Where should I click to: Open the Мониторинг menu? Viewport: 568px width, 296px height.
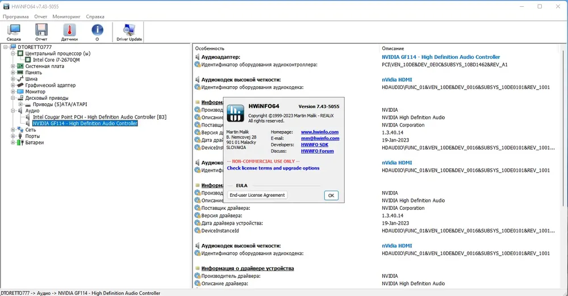[66, 16]
